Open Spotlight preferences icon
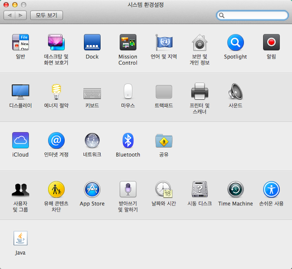This screenshot has height=269, width=292. coord(235,42)
